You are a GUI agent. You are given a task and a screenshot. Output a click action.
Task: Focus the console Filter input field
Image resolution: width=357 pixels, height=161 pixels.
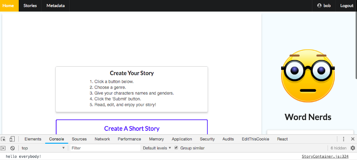pos(105,148)
